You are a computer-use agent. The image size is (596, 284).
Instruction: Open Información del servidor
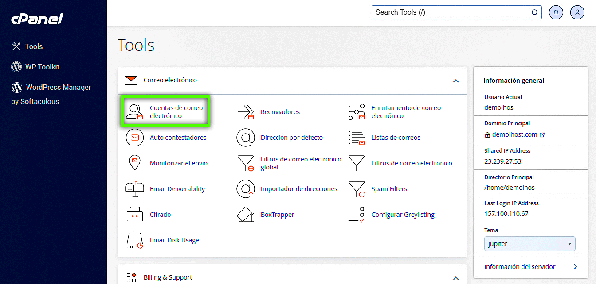520,266
